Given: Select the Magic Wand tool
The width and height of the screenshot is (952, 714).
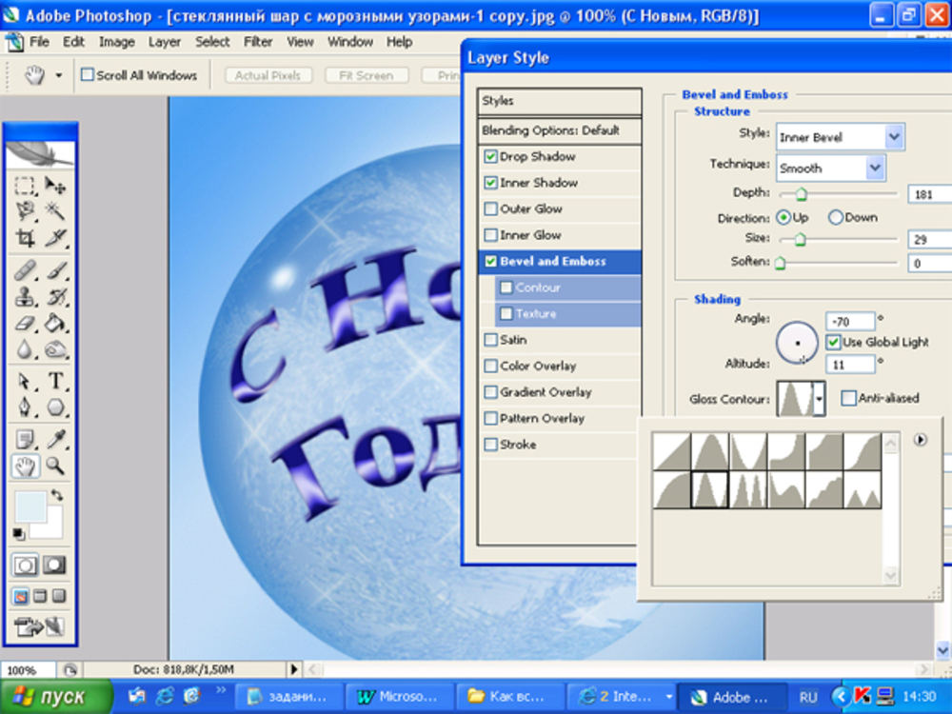Looking at the screenshot, I should point(56,211).
